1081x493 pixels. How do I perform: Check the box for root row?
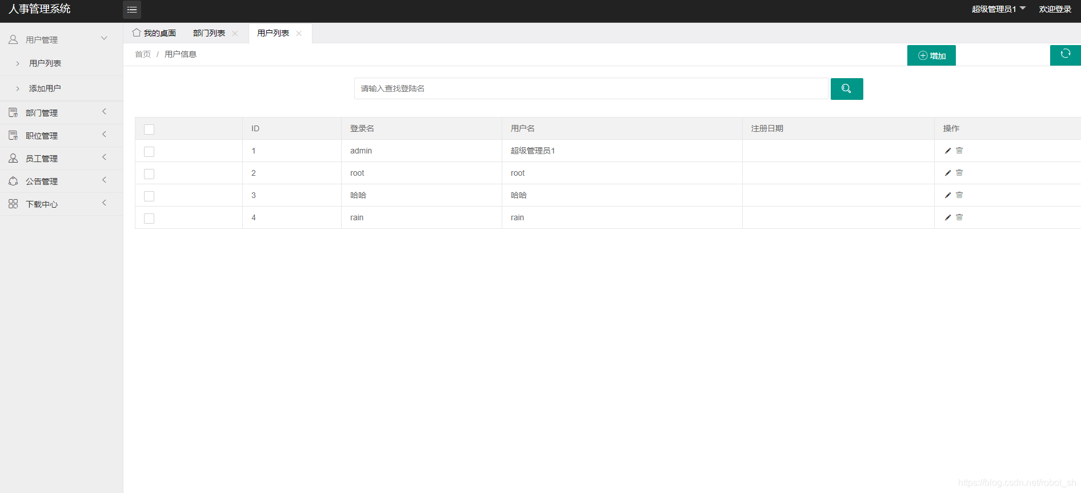tap(149, 174)
